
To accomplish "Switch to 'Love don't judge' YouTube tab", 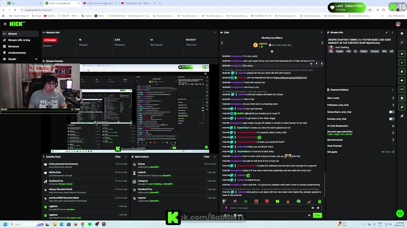I will point(100,3).
